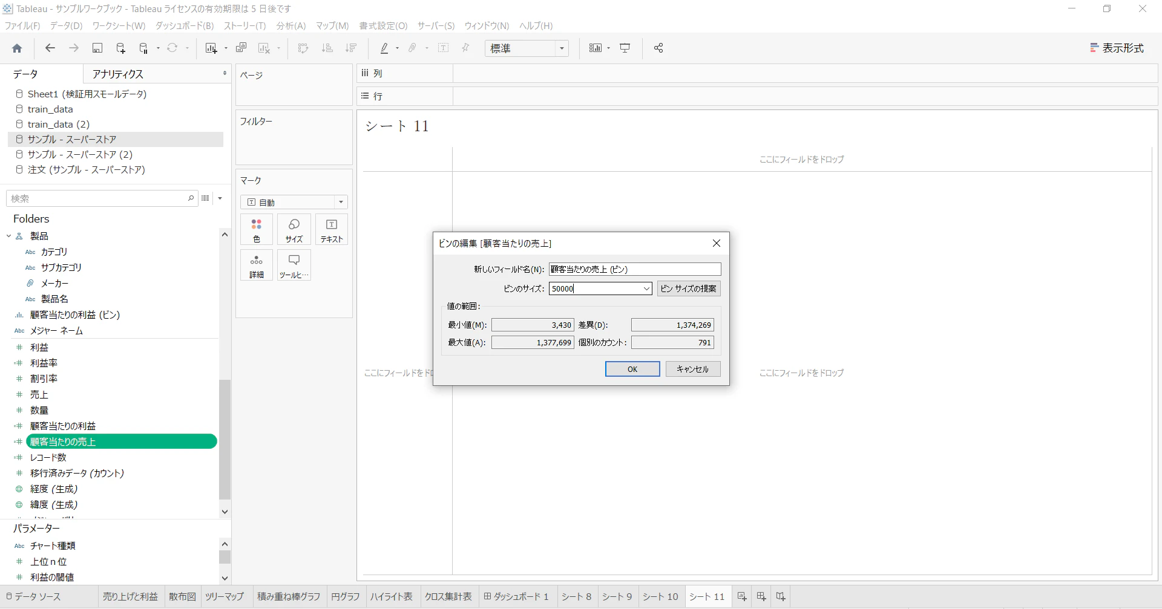Close the ビンの編集 dialog
This screenshot has height=609, width=1162.
tap(717, 243)
